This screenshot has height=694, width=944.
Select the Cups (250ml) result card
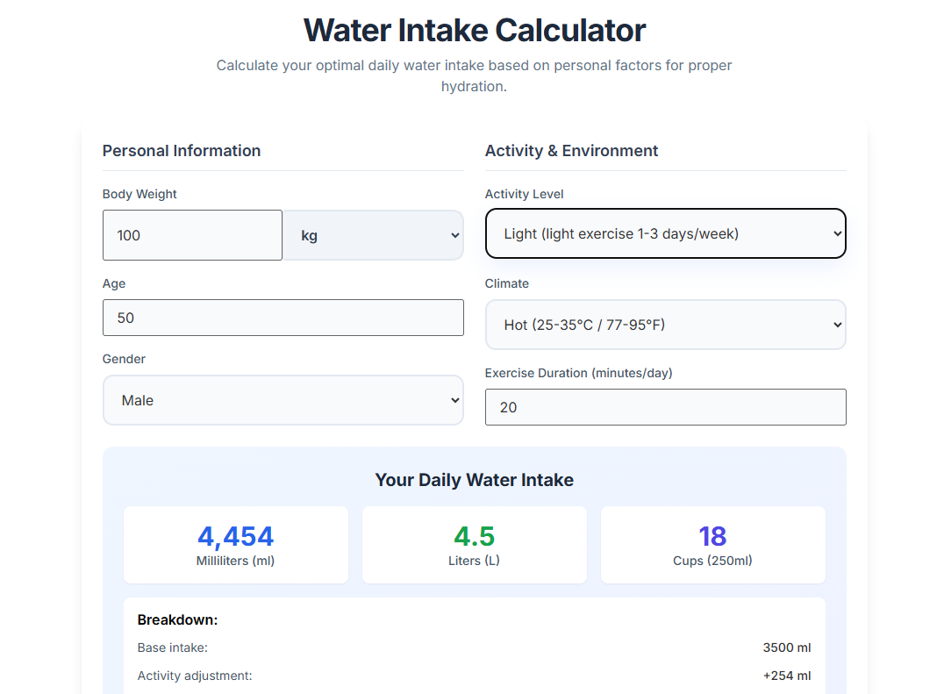click(x=712, y=544)
